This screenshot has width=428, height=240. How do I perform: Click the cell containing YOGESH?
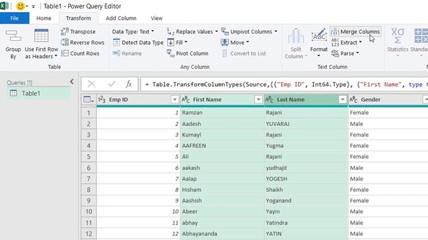click(306, 179)
